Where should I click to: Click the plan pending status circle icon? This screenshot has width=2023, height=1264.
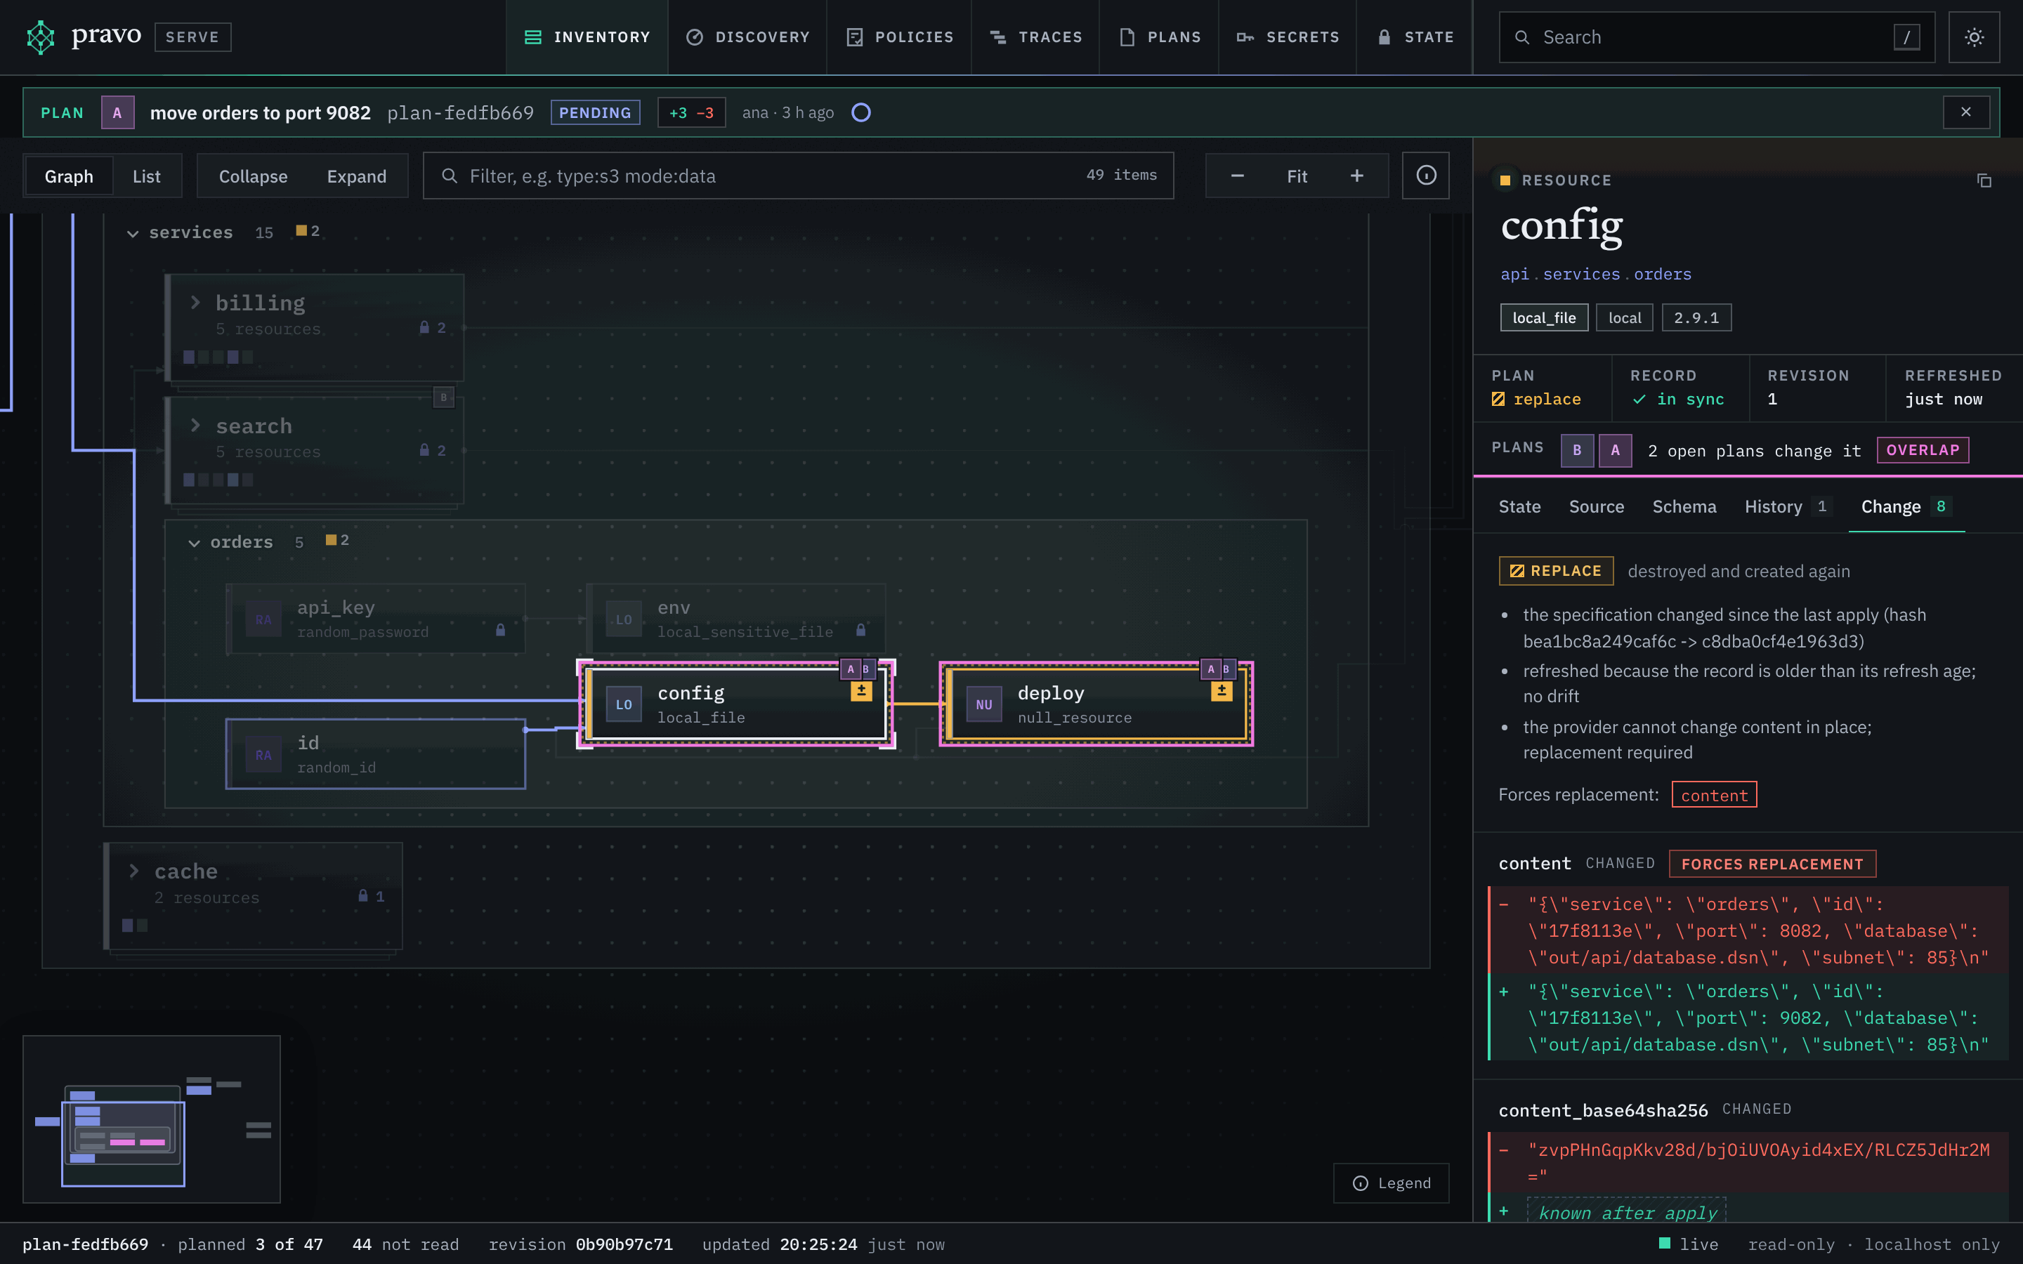click(861, 112)
